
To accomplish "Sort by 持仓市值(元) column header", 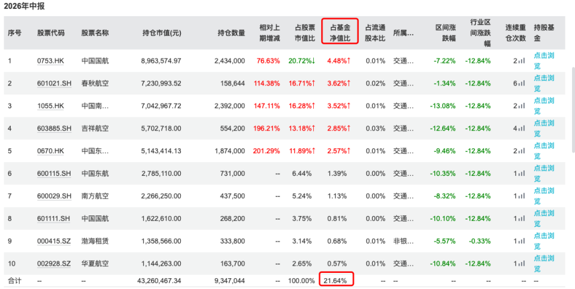I will pos(162,33).
